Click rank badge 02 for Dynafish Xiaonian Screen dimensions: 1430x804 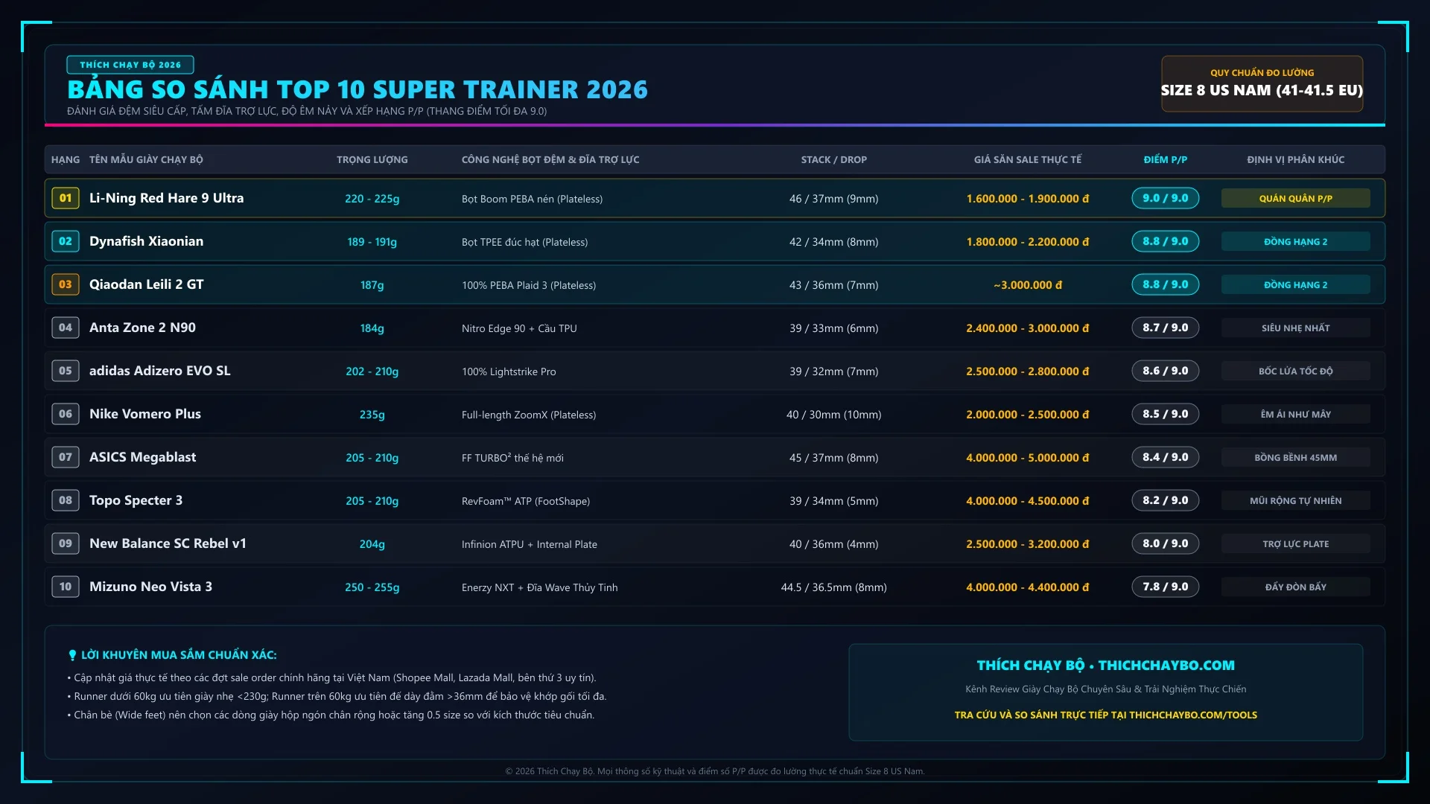66,241
